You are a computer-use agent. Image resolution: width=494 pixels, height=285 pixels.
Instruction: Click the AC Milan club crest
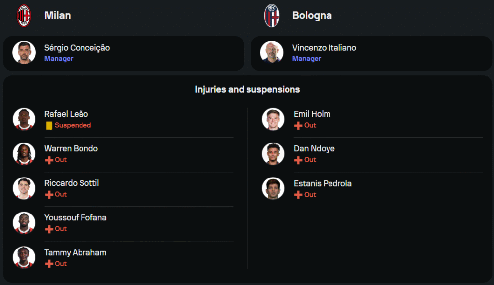click(x=24, y=15)
